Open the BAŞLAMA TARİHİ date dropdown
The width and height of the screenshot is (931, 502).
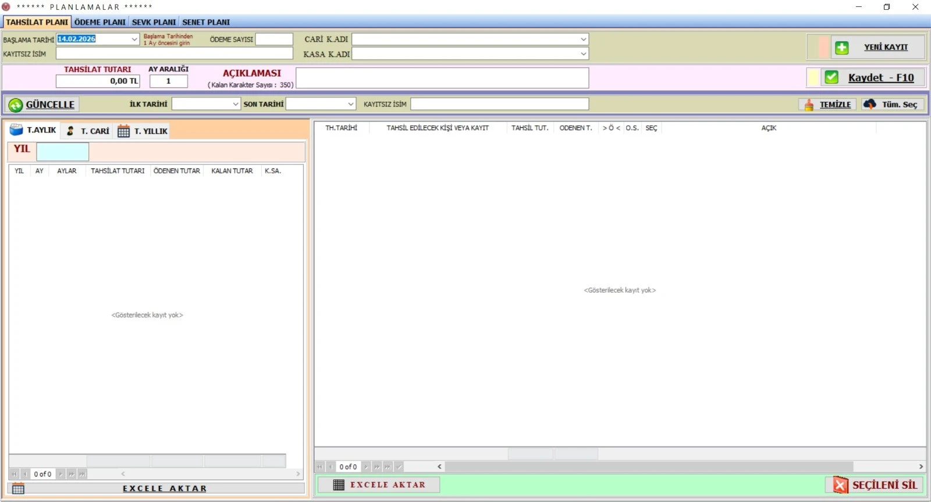tap(134, 40)
